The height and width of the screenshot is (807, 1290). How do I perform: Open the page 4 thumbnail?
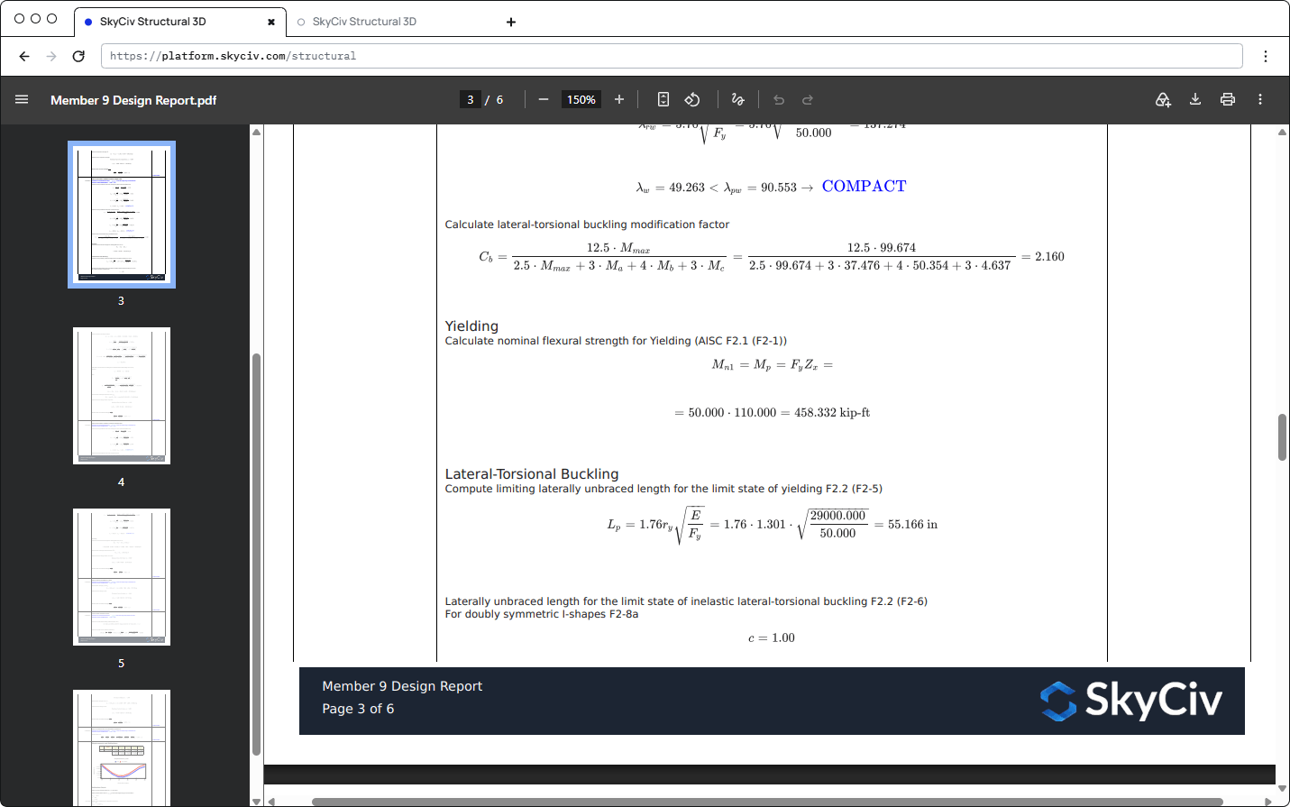(x=122, y=396)
